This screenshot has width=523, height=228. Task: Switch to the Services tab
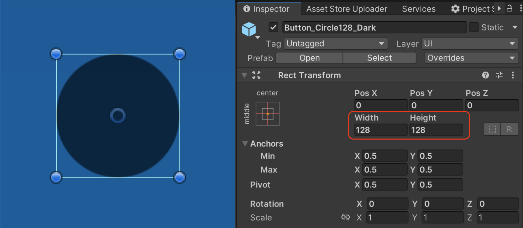pyautogui.click(x=419, y=9)
